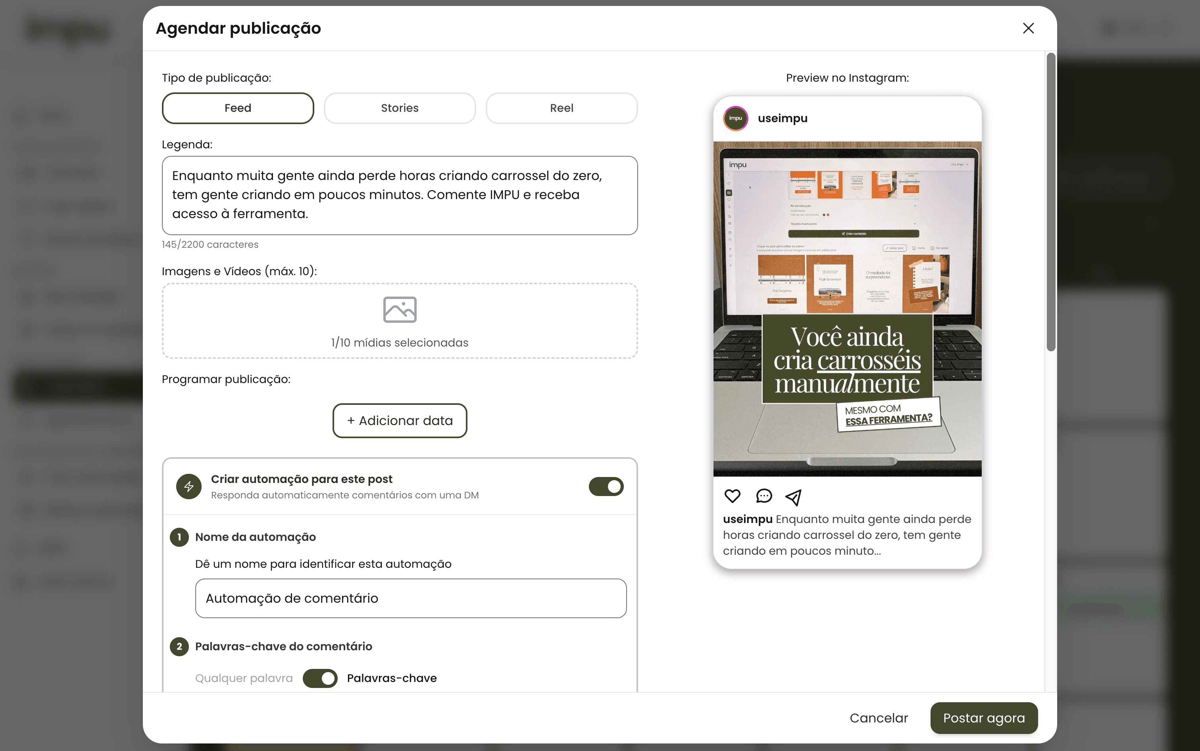Toggle Qualquer palavra / Palavras-chave switch
The image size is (1200, 751).
click(x=320, y=678)
